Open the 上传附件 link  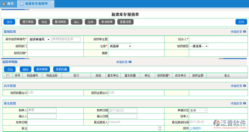coord(195,128)
